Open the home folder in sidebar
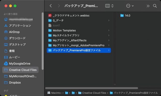 20,19
